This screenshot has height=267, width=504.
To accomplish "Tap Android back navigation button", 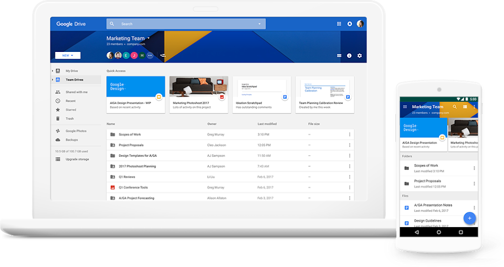I will 417,232.
